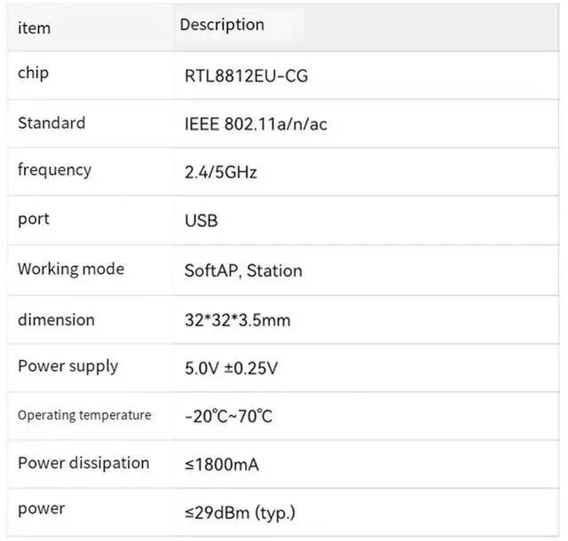Select the IEEE 802.11a/n/ac value cell
The width and height of the screenshot is (568, 541).
[x=256, y=124]
